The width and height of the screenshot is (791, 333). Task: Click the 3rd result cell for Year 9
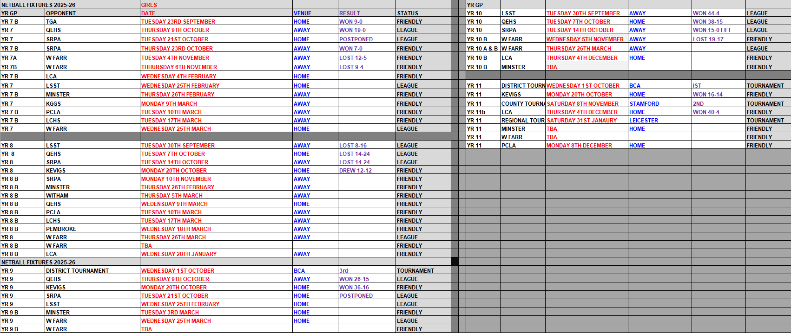pyautogui.click(x=343, y=271)
